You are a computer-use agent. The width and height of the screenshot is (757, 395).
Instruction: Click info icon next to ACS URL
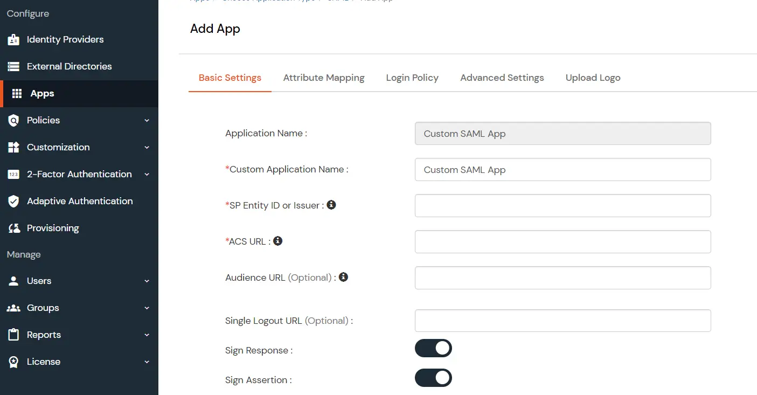(x=278, y=241)
